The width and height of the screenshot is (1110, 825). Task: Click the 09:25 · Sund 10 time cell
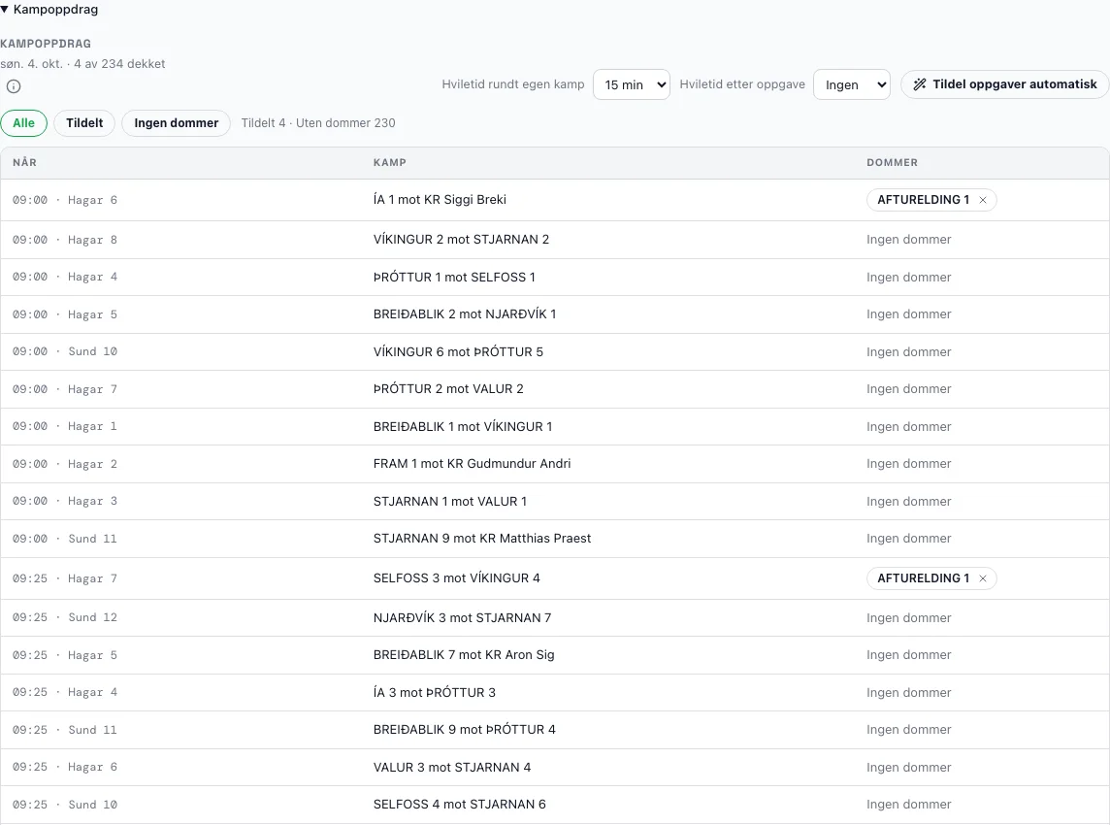65,805
